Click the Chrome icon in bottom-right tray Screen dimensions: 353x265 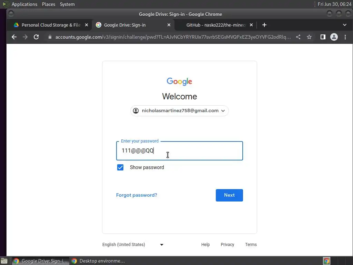(x=326, y=261)
